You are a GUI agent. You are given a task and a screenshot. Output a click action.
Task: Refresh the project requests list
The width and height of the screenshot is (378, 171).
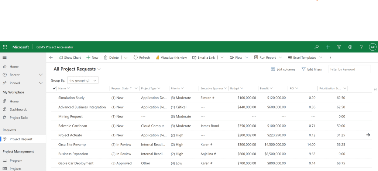pyautogui.click(x=142, y=58)
